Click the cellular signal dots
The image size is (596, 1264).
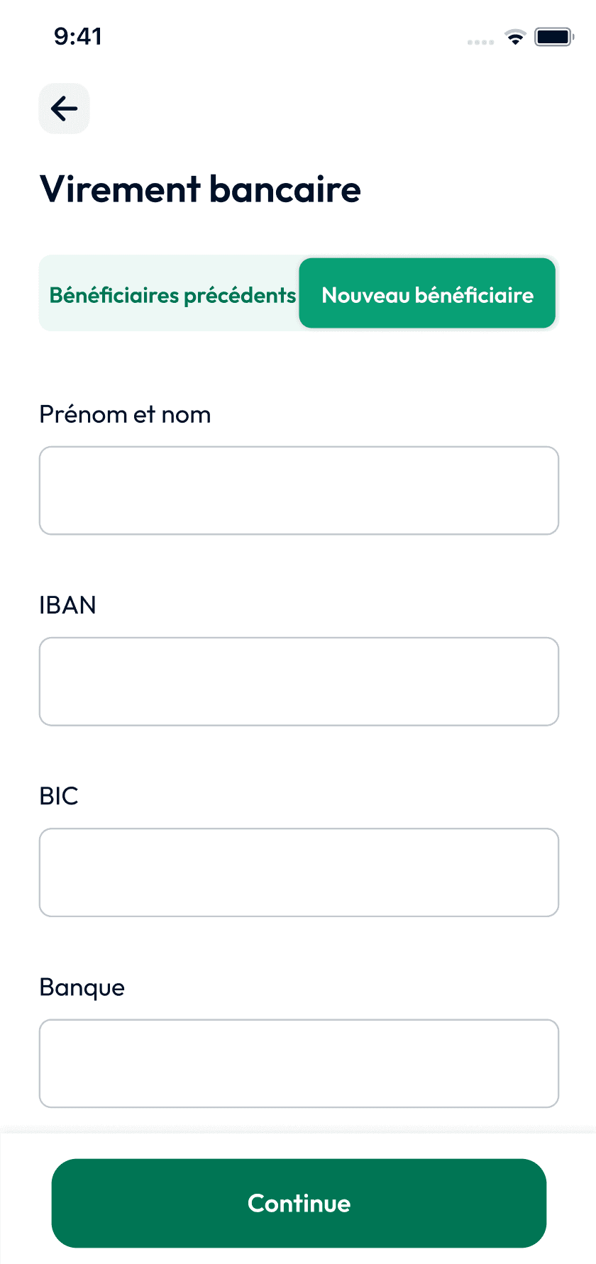click(480, 43)
